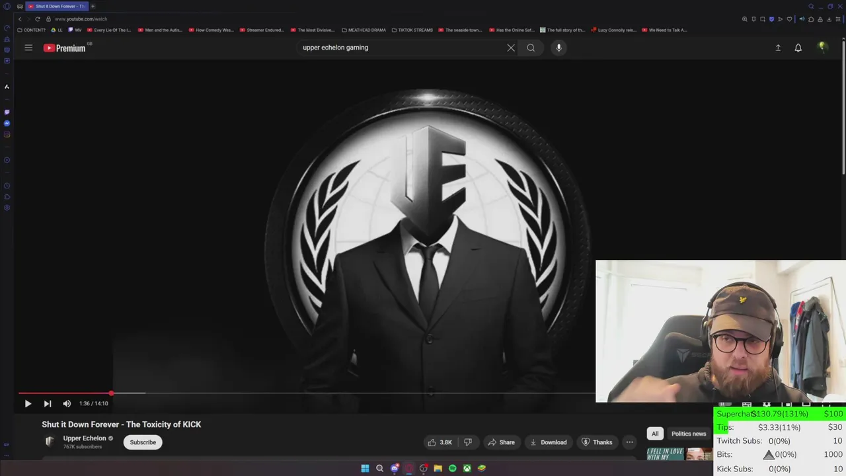Switch to 'Shut it Down Forever' tab

(x=56, y=6)
